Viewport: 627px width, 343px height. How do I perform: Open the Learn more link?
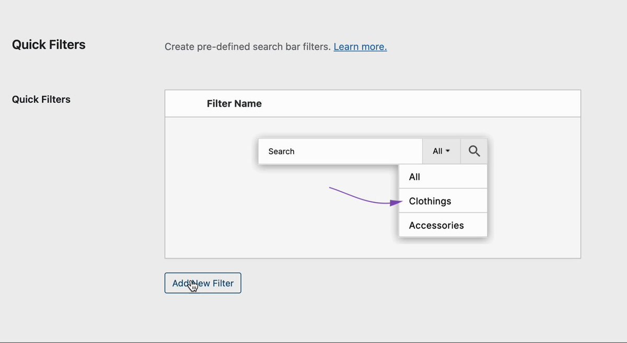pos(360,46)
